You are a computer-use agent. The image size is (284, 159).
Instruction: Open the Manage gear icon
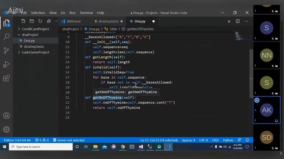tap(6, 129)
